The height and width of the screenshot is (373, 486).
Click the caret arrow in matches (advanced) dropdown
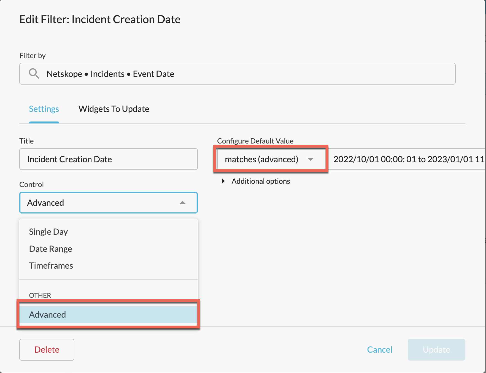pyautogui.click(x=310, y=159)
